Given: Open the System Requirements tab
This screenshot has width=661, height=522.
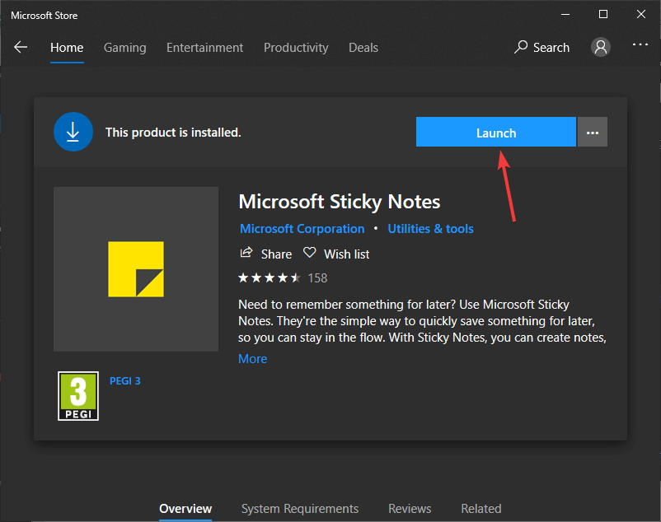Looking at the screenshot, I should [300, 509].
